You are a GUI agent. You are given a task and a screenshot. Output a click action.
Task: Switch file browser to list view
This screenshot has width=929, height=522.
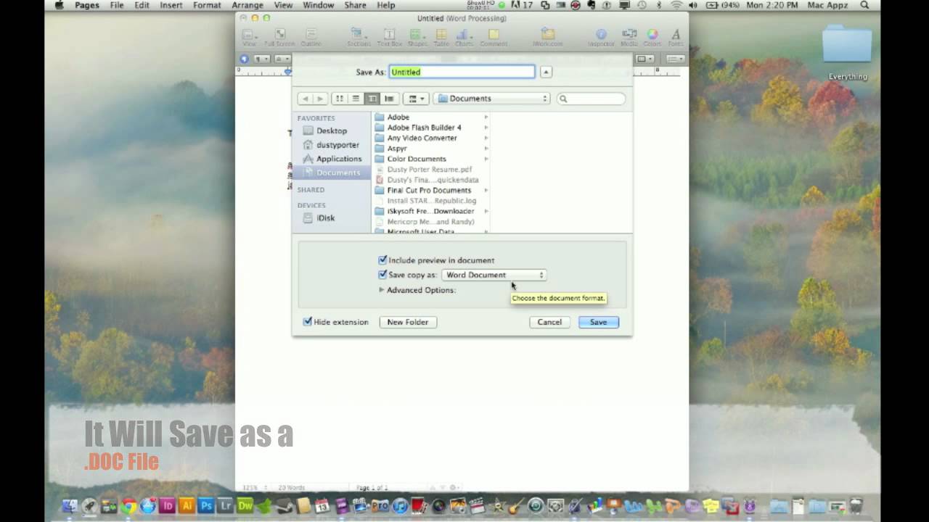pos(356,99)
